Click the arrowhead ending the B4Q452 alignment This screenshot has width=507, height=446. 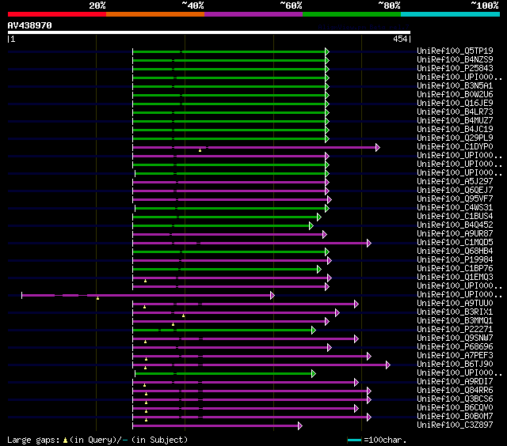311,226
